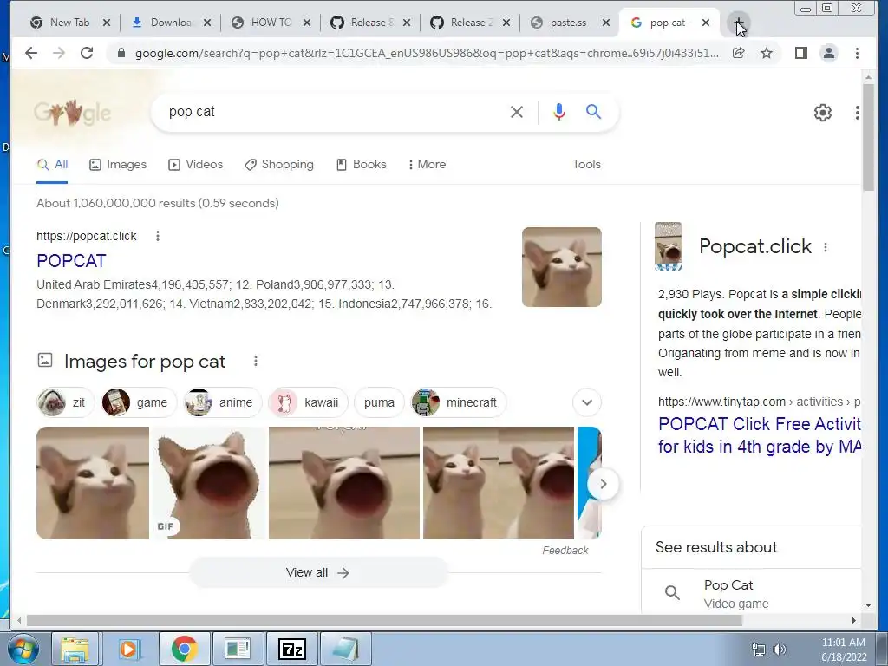888x666 pixels.
Task: Filter images by the game chip
Action: 139,402
